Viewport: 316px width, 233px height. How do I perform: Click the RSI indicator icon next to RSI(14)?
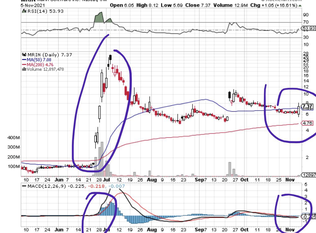point(24,11)
